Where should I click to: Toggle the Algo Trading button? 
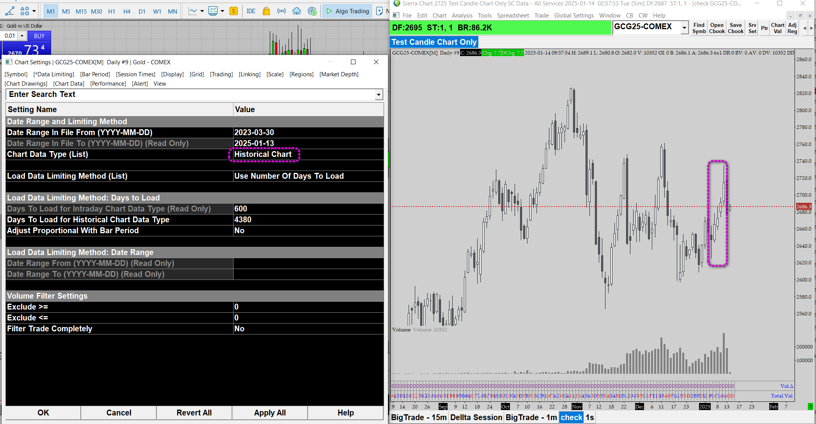(x=347, y=11)
